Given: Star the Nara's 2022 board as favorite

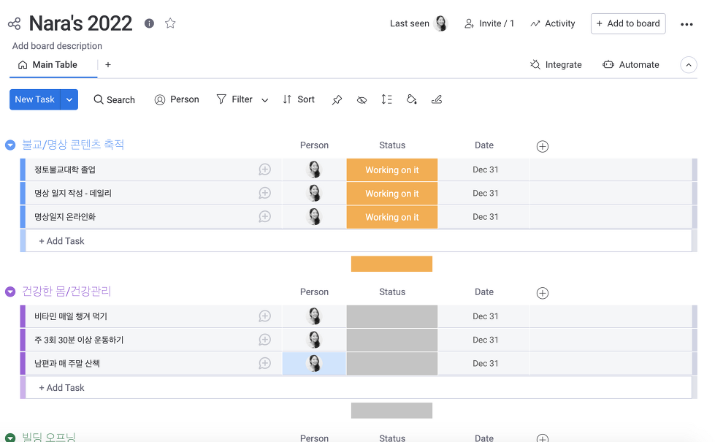Looking at the screenshot, I should [170, 23].
